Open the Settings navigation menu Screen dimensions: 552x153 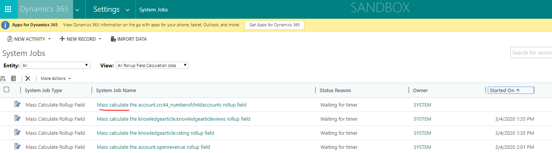[111, 10]
